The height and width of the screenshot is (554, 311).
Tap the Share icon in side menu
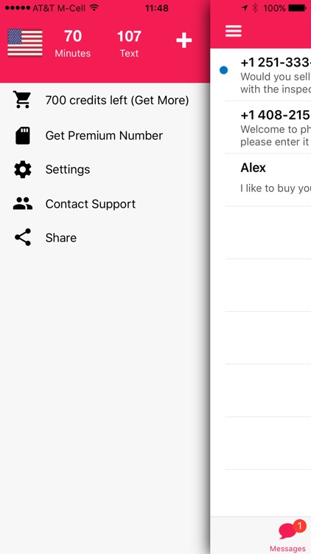pos(23,237)
